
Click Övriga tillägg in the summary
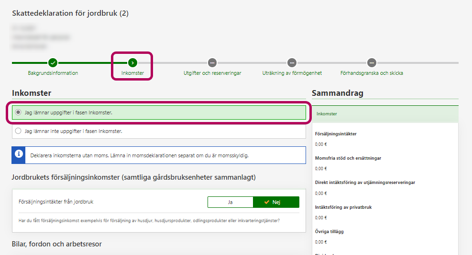[329, 232]
